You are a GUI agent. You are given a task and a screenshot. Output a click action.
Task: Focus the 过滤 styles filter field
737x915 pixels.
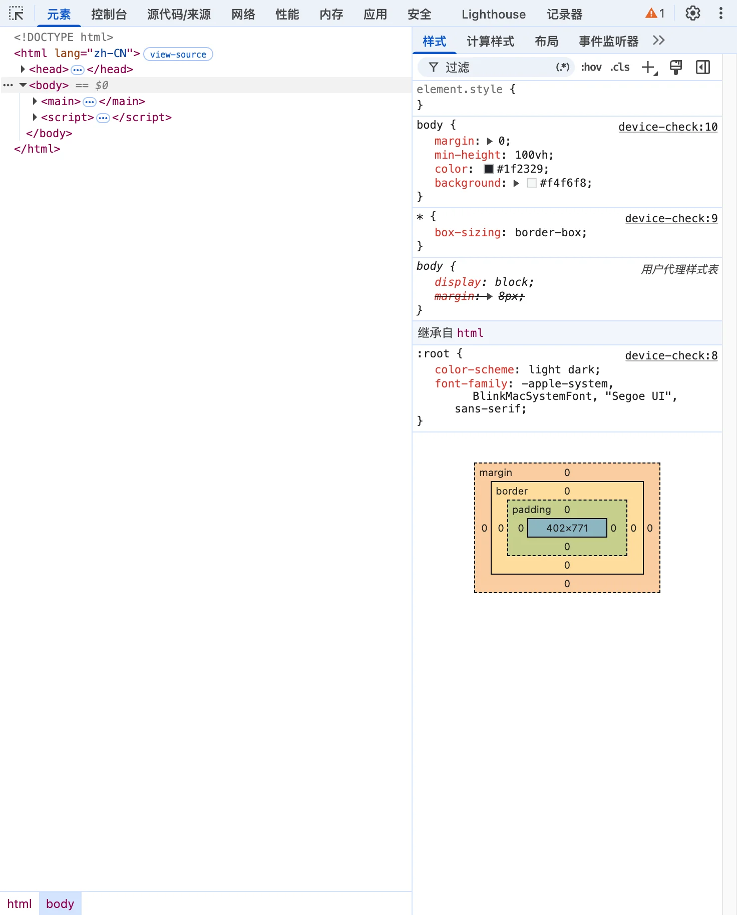[497, 68]
